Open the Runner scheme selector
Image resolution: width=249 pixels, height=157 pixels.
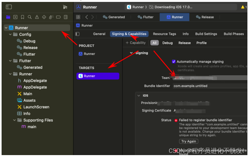click(x=138, y=7)
